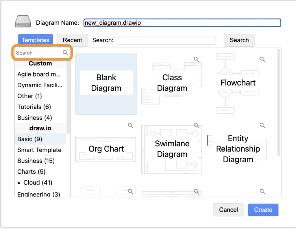296x229 pixels.
Task: Open the Flowchart template preview magnifier
Action: pos(262,59)
